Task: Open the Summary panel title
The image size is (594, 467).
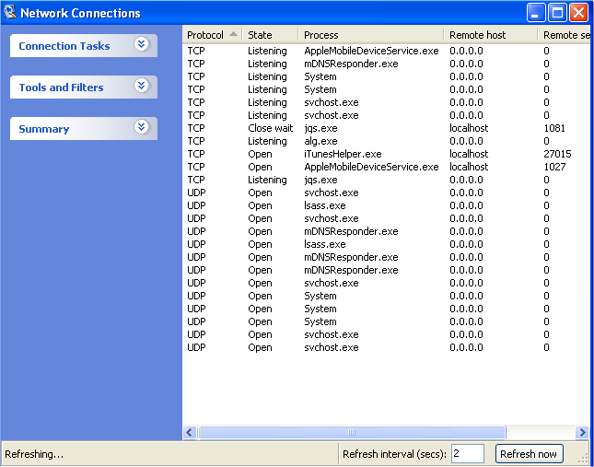Action: coord(44,129)
